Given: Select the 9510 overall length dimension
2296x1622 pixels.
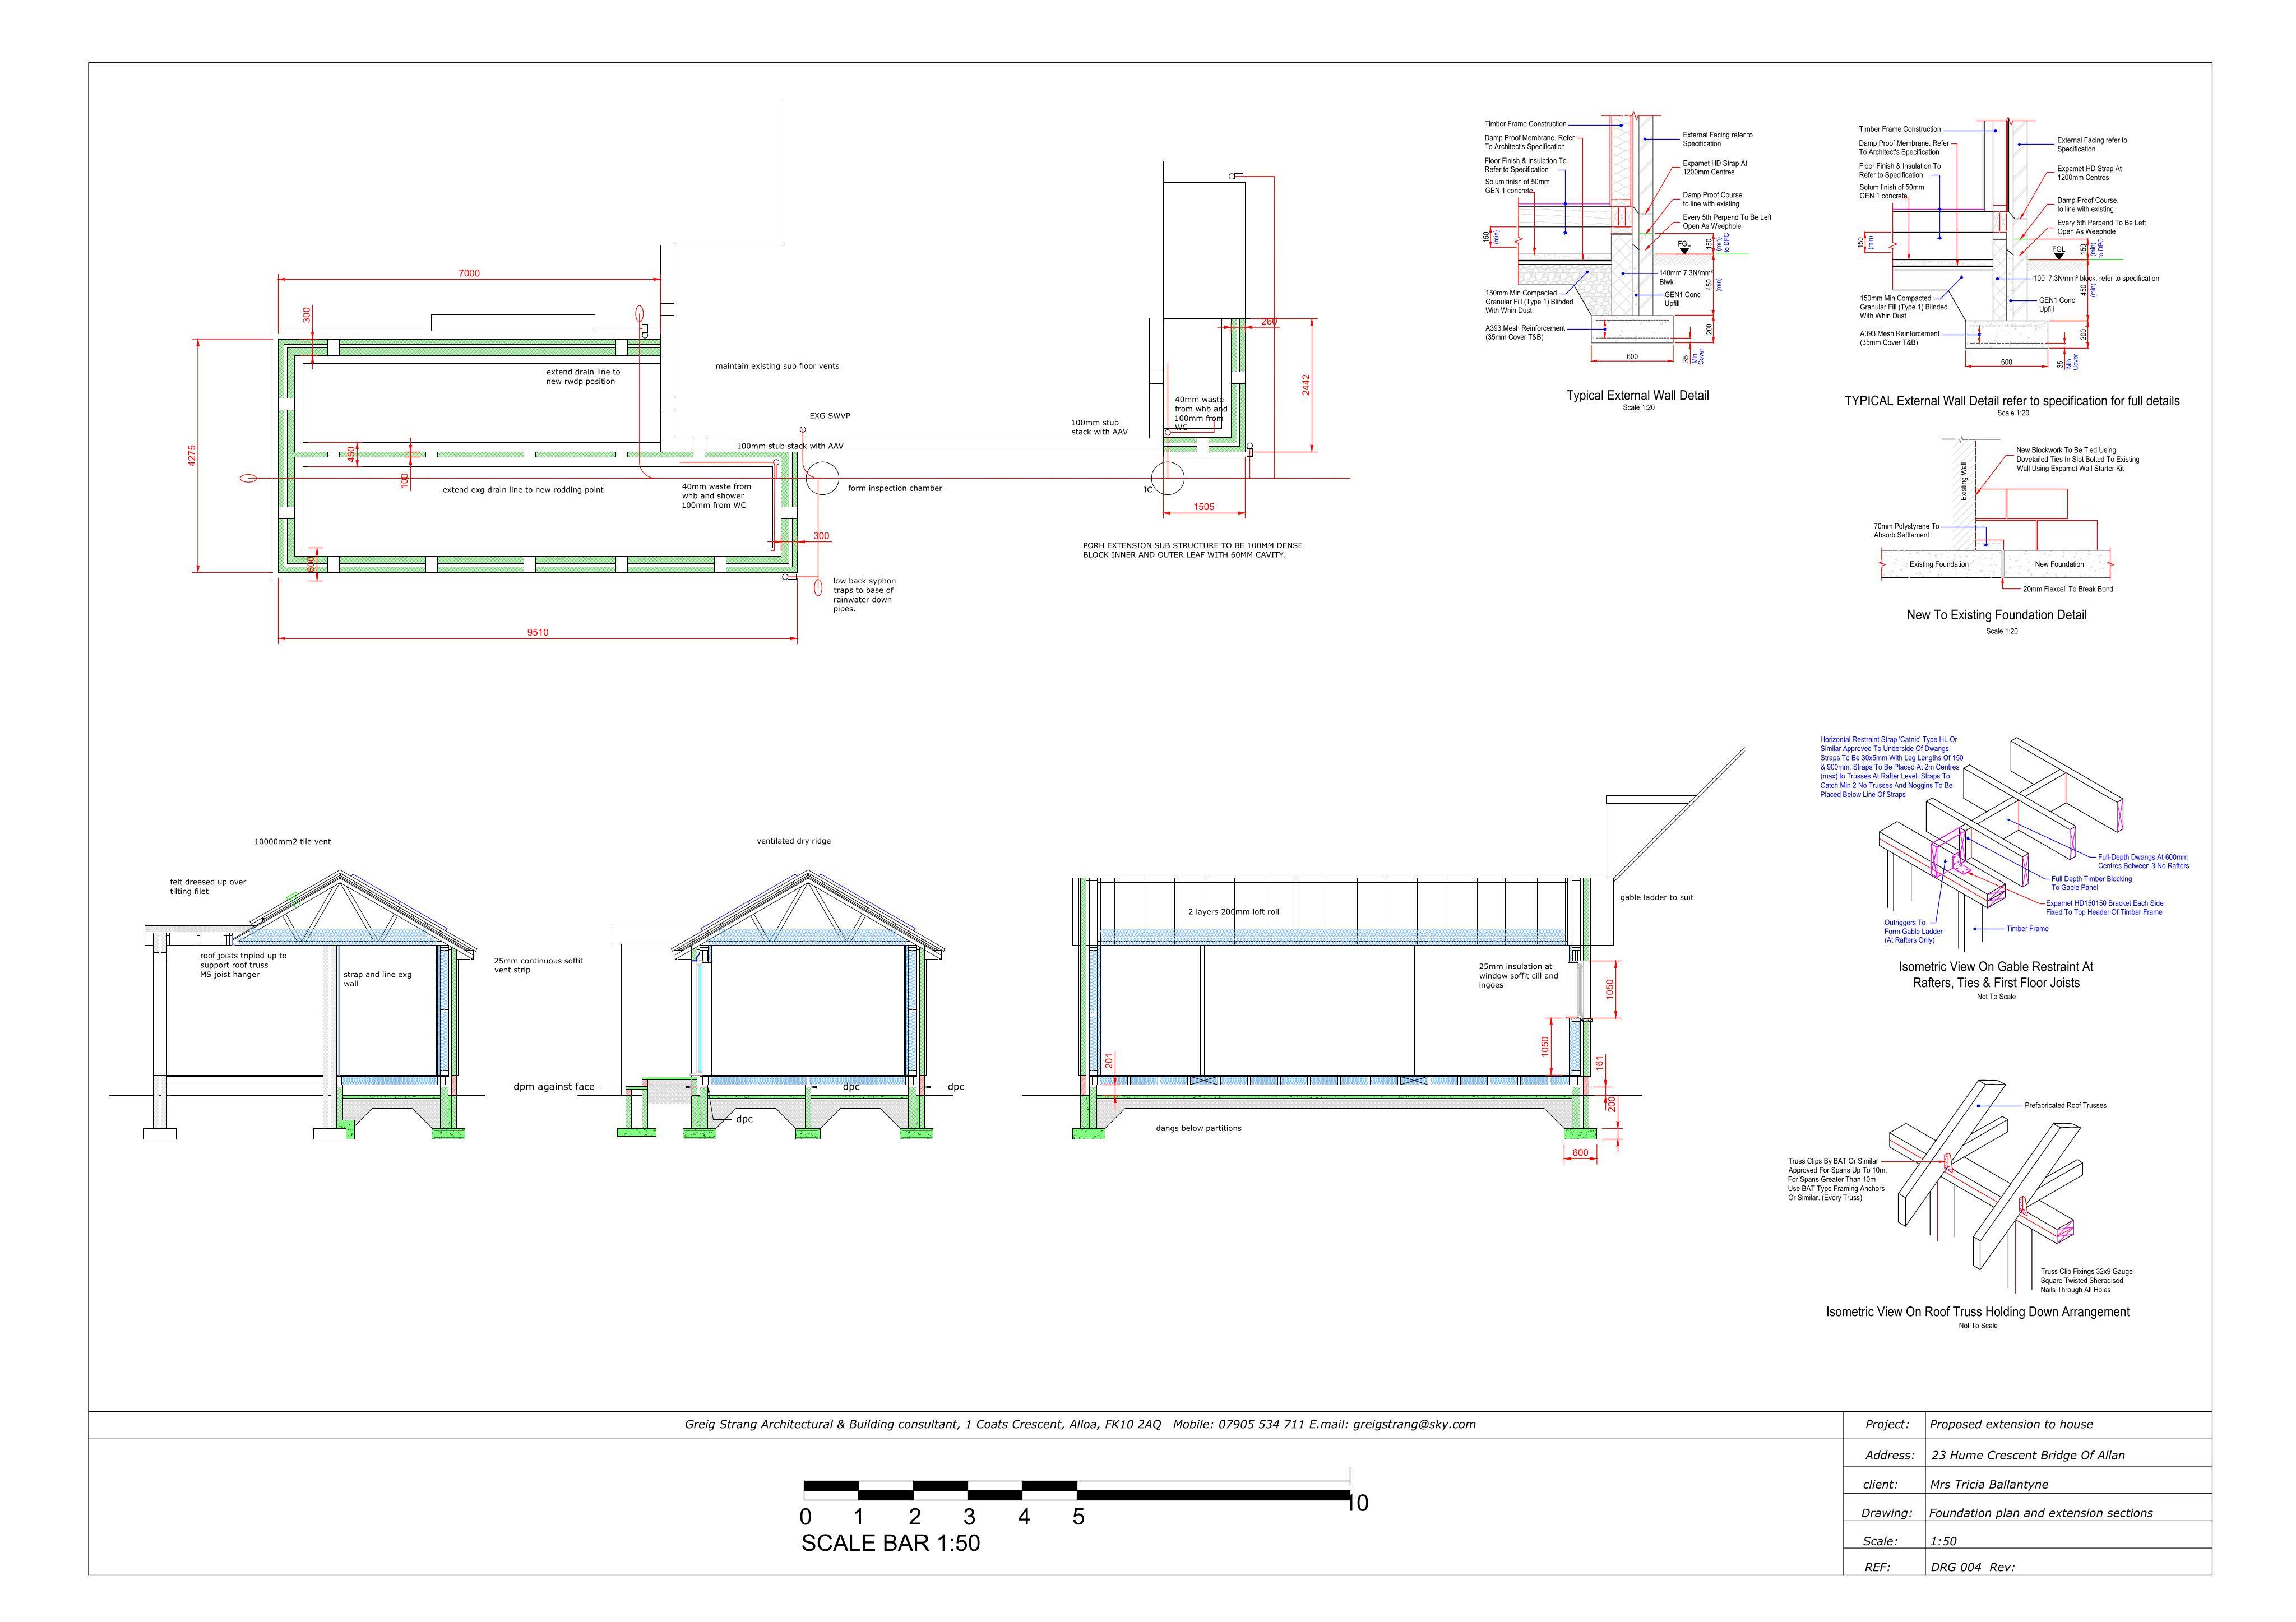Looking at the screenshot, I should coord(538,632).
